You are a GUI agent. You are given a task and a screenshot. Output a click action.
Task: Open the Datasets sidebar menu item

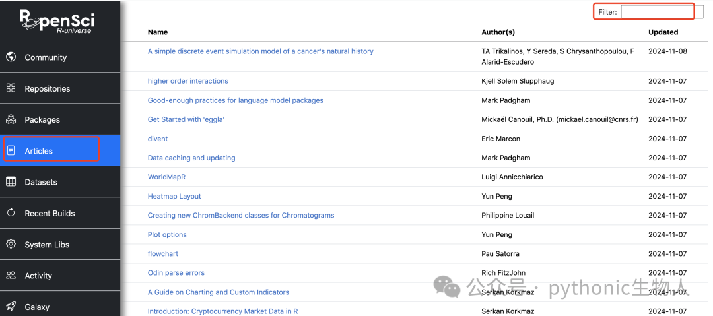click(60, 182)
